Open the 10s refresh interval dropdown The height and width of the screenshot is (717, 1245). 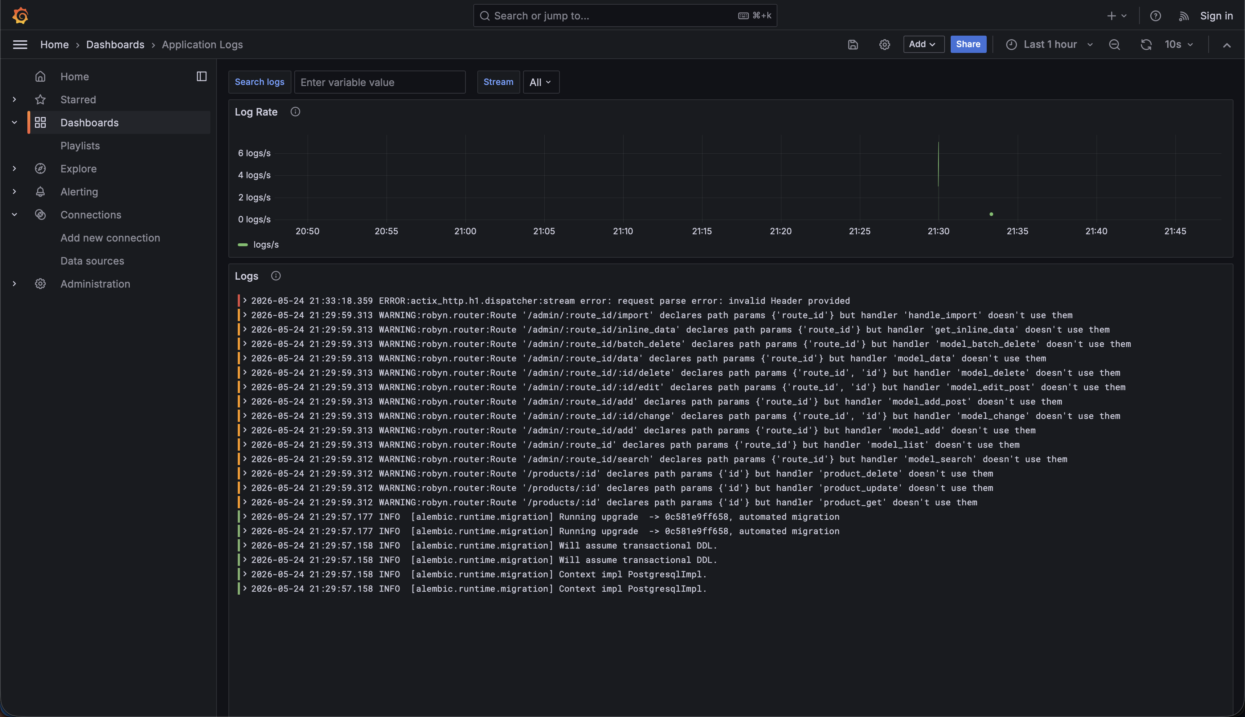(1178, 44)
